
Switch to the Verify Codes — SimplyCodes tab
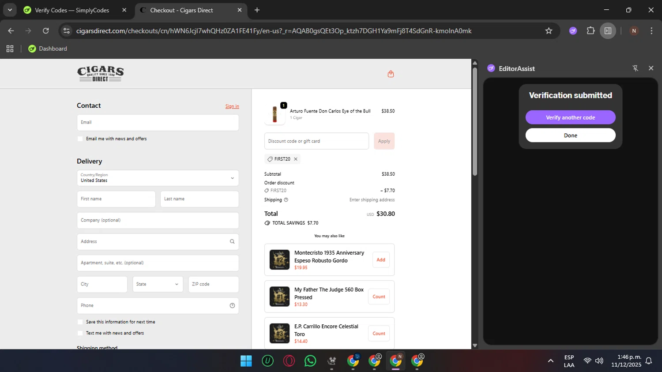[x=72, y=10]
